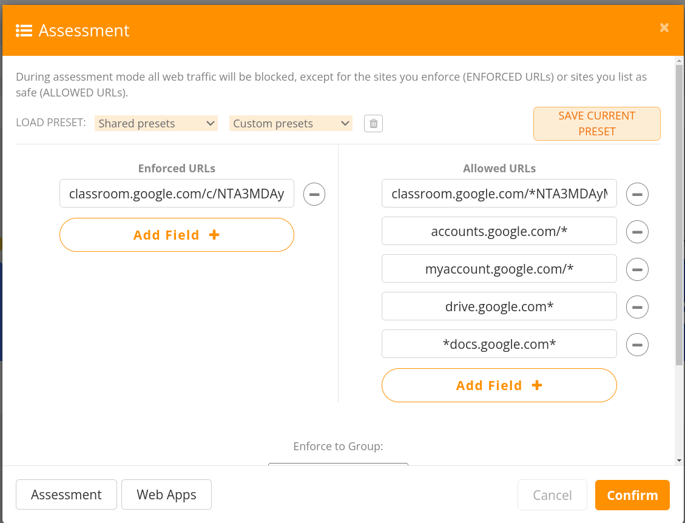Confirm the assessment settings
Viewport: 685px width, 523px height.
point(632,495)
